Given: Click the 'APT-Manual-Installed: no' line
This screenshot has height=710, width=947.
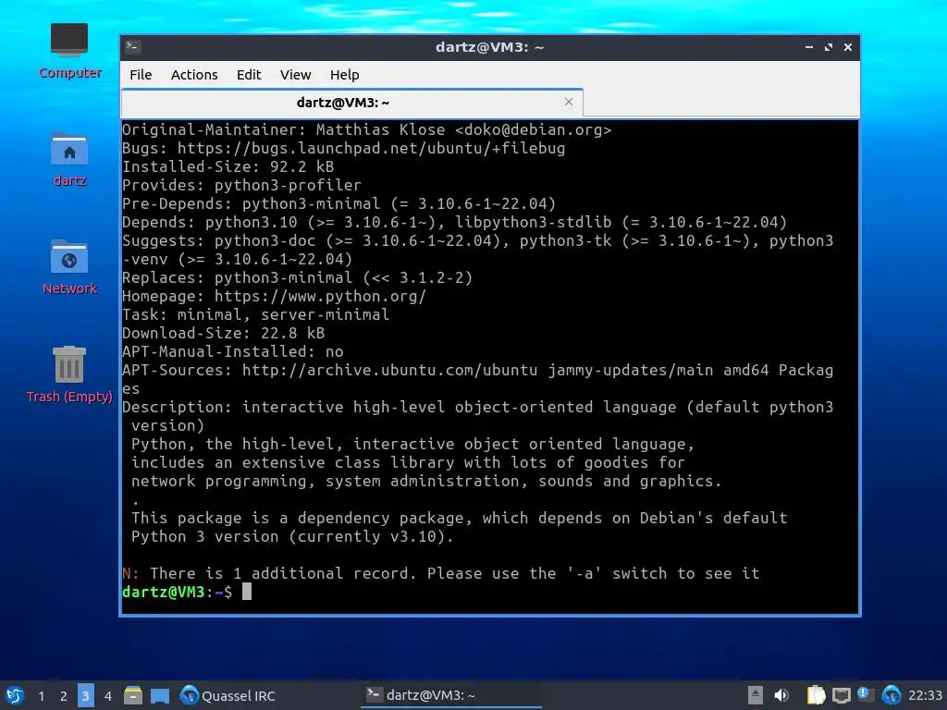Looking at the screenshot, I should pos(232,352).
